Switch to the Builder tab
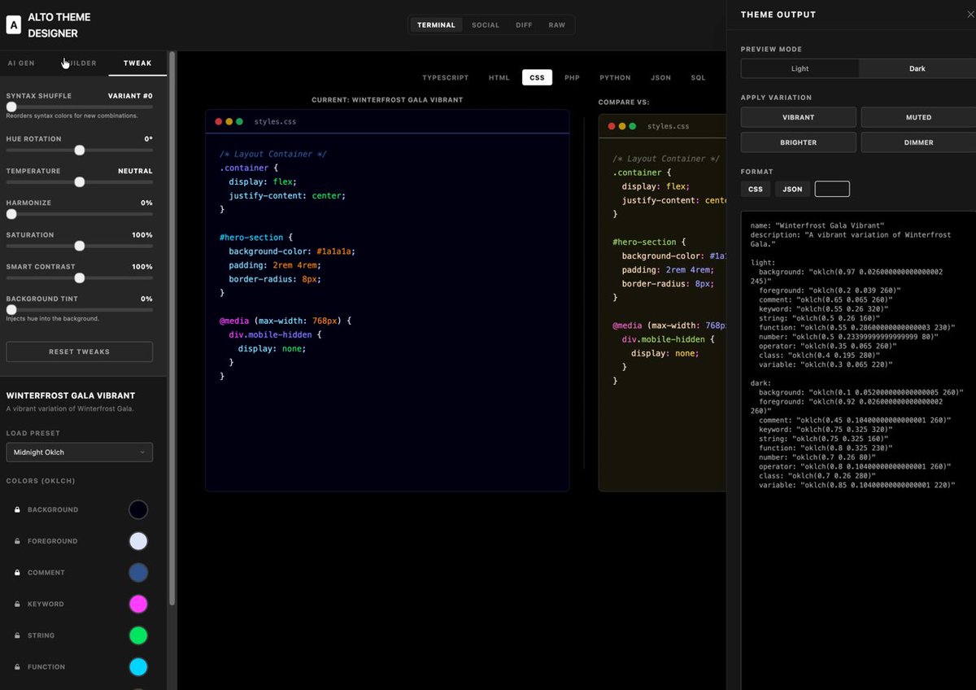The height and width of the screenshot is (690, 976). (x=80, y=63)
